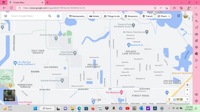The width and height of the screenshot is (200, 112).
Task: Click the taskbar Search box
Action: pos(47,108)
